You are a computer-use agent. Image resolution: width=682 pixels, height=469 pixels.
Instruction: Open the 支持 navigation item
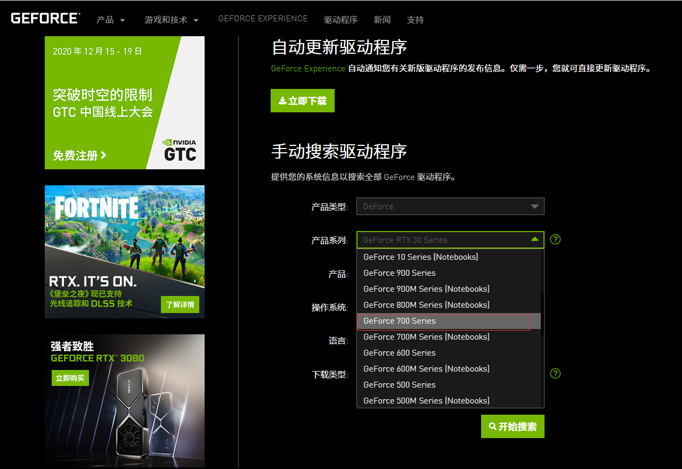click(415, 20)
